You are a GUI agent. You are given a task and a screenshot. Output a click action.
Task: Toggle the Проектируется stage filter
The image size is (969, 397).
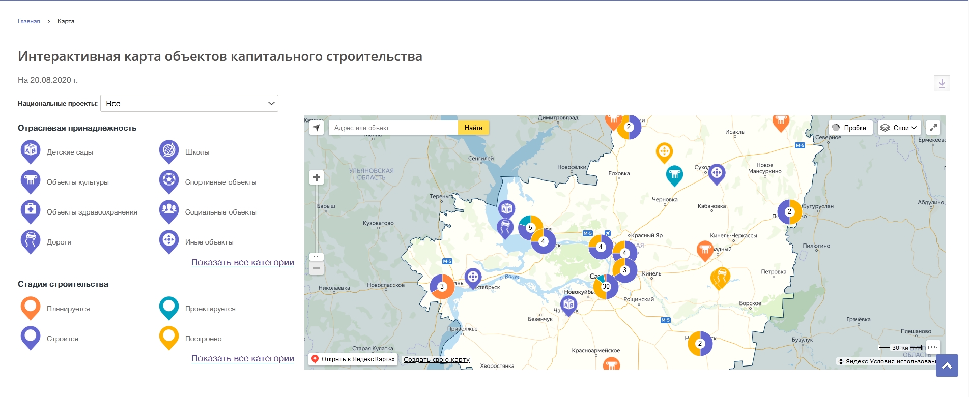click(x=169, y=308)
